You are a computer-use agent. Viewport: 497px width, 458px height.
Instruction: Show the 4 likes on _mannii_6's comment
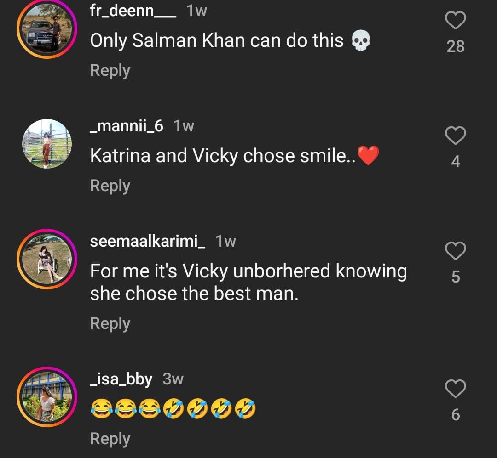coord(456,162)
